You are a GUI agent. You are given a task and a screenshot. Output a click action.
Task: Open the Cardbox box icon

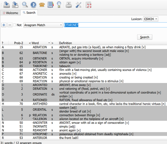[42, 4]
